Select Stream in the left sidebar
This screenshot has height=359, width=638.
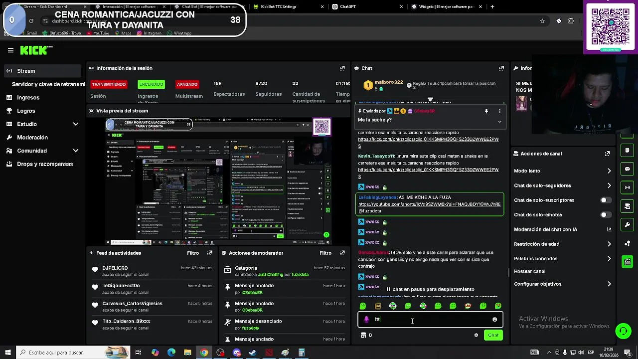click(x=42, y=71)
